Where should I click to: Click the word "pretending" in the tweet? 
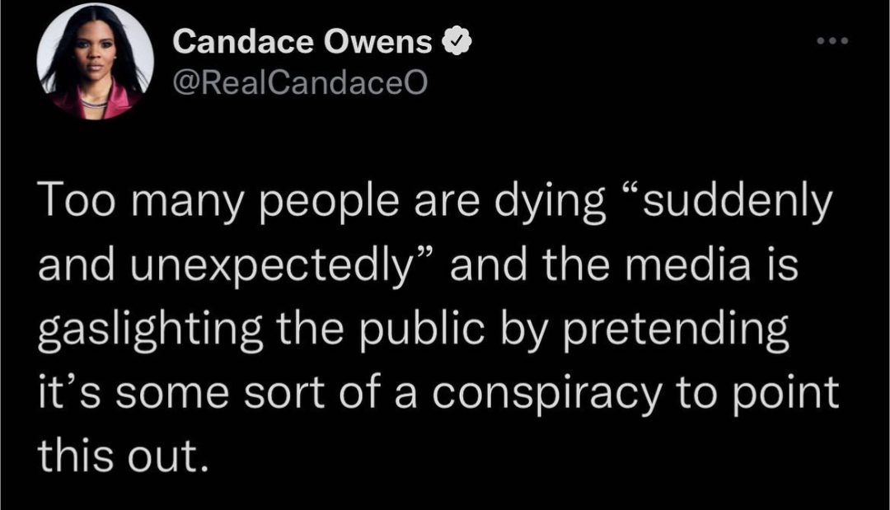(x=676, y=330)
